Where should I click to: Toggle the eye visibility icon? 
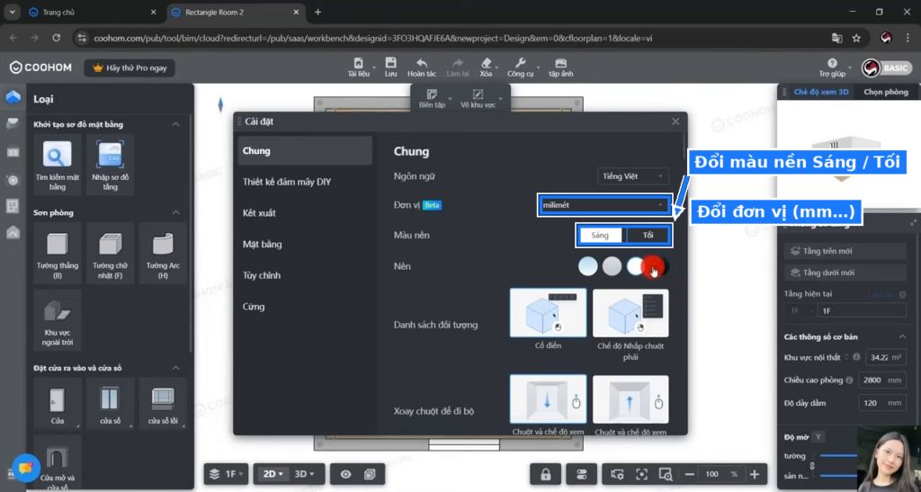345,474
